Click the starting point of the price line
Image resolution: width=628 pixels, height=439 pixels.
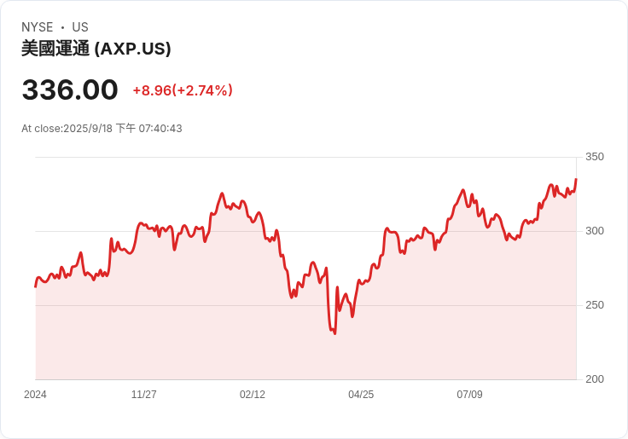pyautogui.click(x=35, y=286)
